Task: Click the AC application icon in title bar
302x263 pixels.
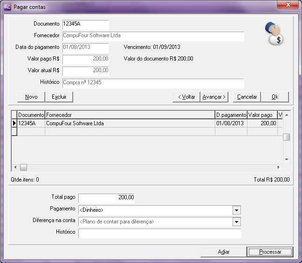Action: click(x=7, y=7)
